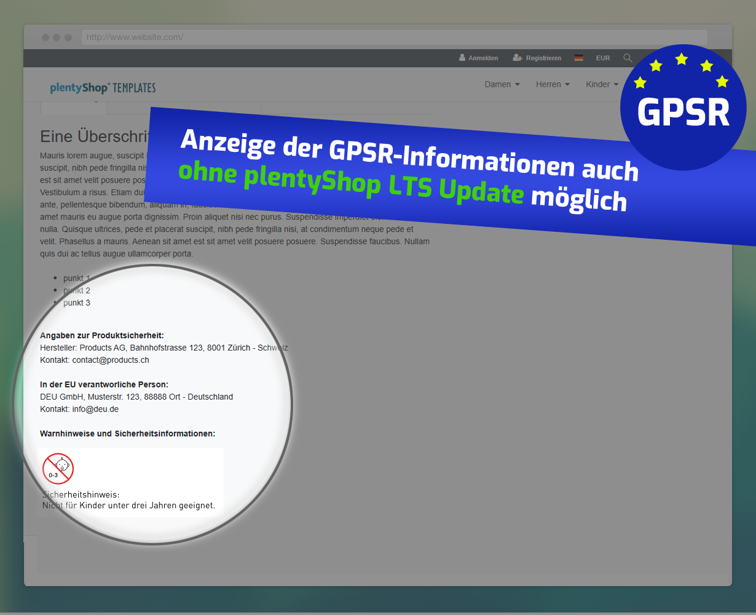Open the Registrieren link
Image resolution: width=756 pixels, height=615 pixels.
tap(543, 58)
